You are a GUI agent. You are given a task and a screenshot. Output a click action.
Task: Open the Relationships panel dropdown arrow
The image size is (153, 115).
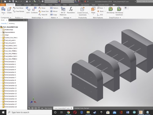point(43,18)
